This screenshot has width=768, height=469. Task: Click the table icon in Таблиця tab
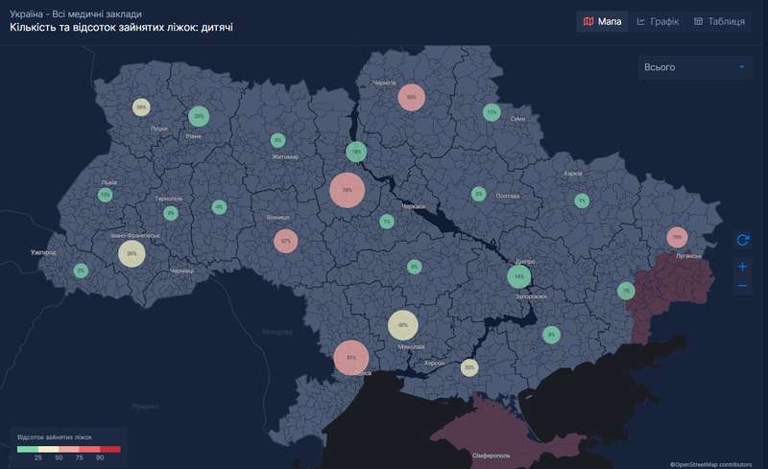point(698,21)
